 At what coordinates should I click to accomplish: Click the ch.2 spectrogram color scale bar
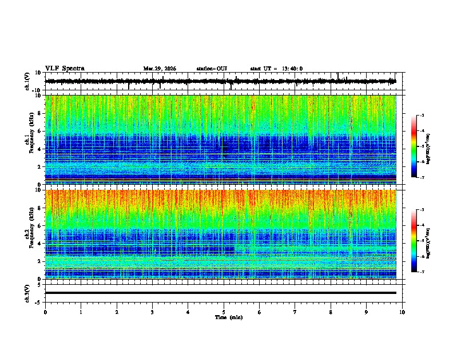(414, 241)
